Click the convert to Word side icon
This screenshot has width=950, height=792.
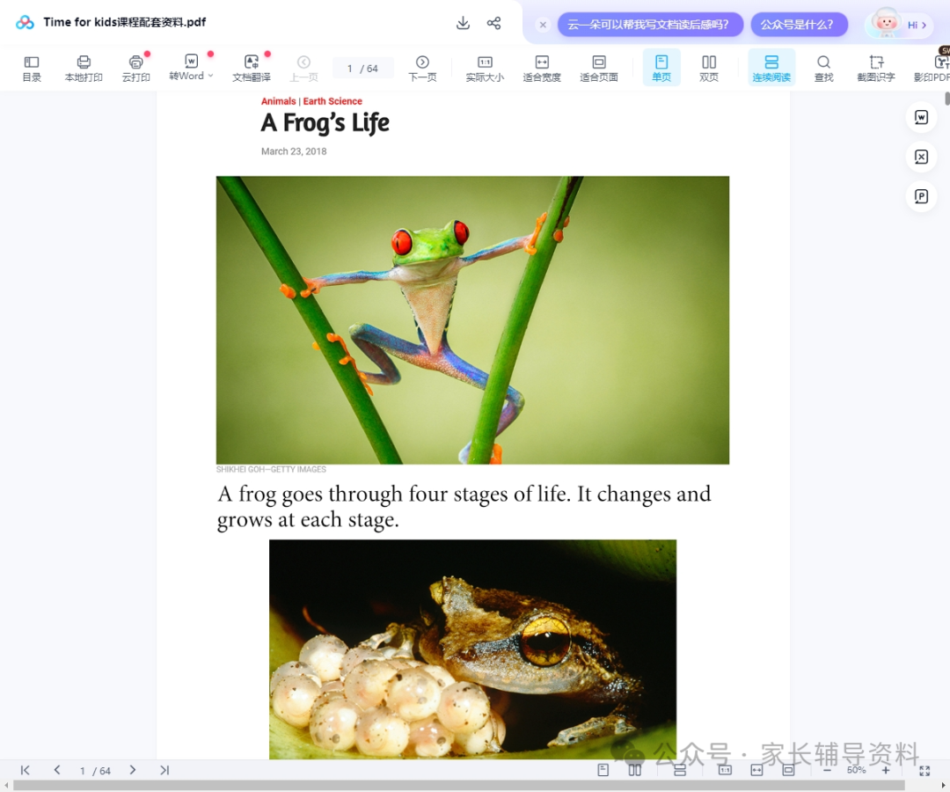point(921,117)
